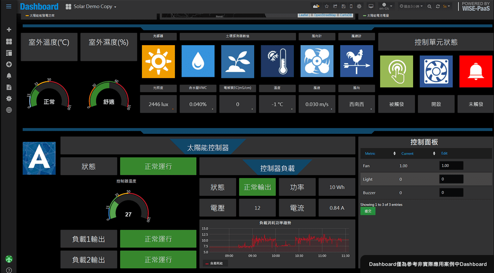Image resolution: width=494 pixels, height=273 pixels.
Task: Click the OpenStreetMap attribution link
Action: (x=325, y=15)
